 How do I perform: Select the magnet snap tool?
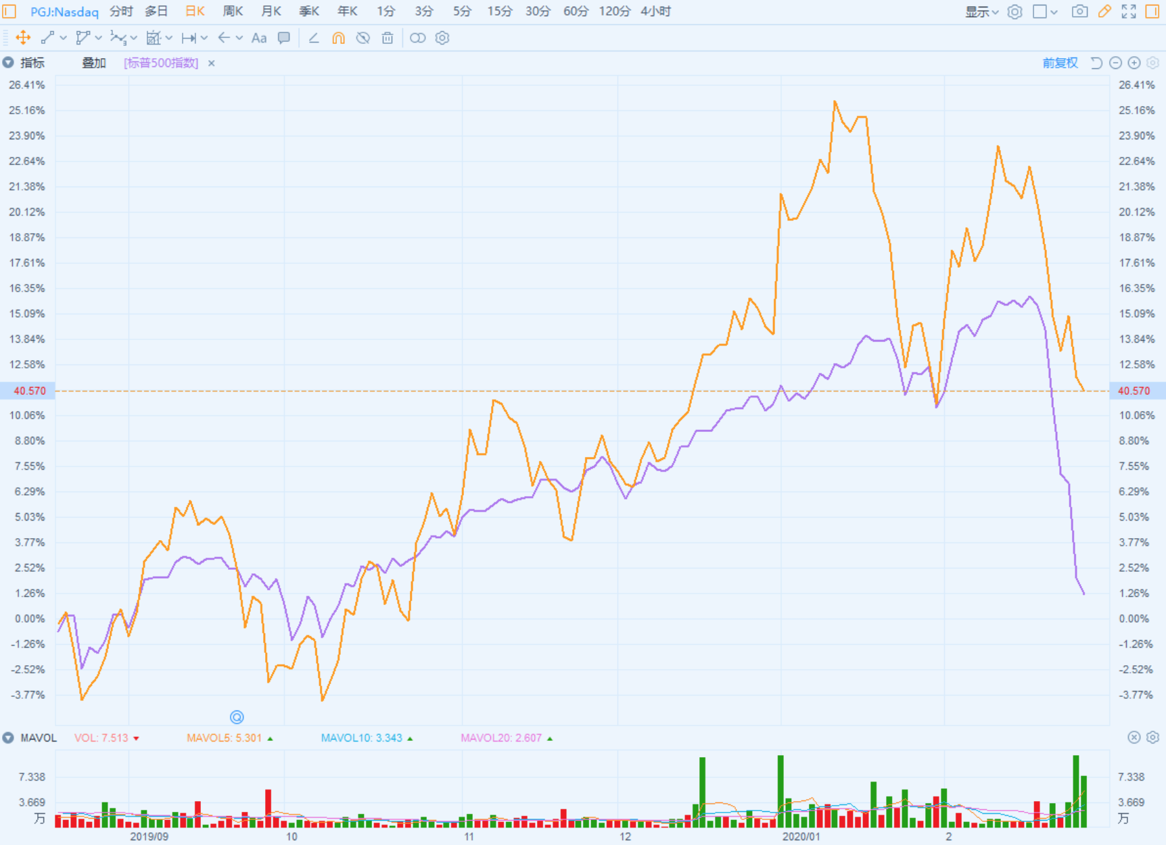coord(338,39)
